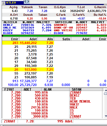107x126 pixels.
Task: Click the Bu Haf.% value -18.84
Action: coord(102,19)
